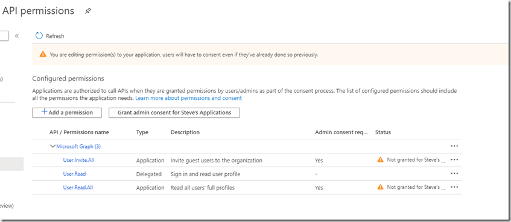The width and height of the screenshot is (511, 222).
Task: Select the highlighted item in side menu
Action: (11, 164)
